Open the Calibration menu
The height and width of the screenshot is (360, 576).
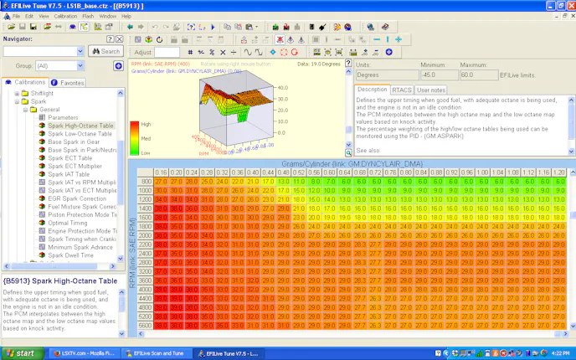click(64, 16)
